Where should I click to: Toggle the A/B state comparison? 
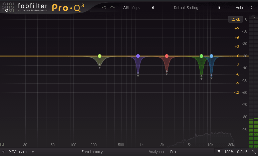[126, 8]
